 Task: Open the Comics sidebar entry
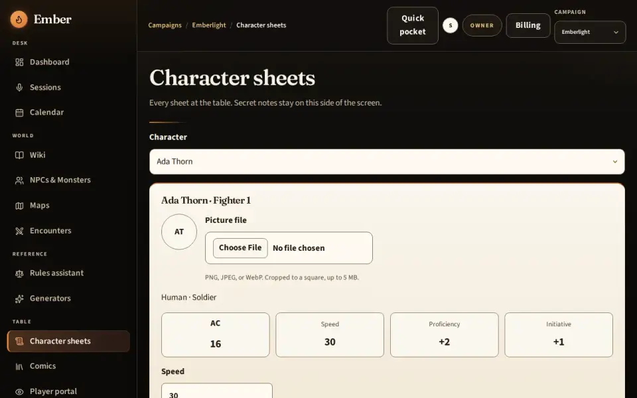(x=68, y=366)
